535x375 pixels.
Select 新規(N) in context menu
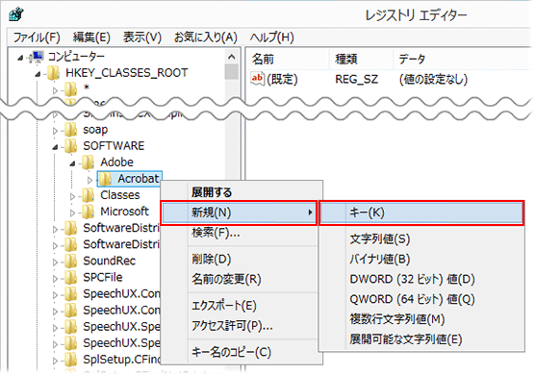[240, 212]
